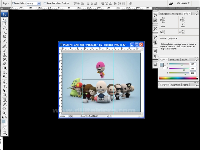Viewport: 200px width, 150px height.
Task: Select the Eraser tool
Action: pos(4,63)
